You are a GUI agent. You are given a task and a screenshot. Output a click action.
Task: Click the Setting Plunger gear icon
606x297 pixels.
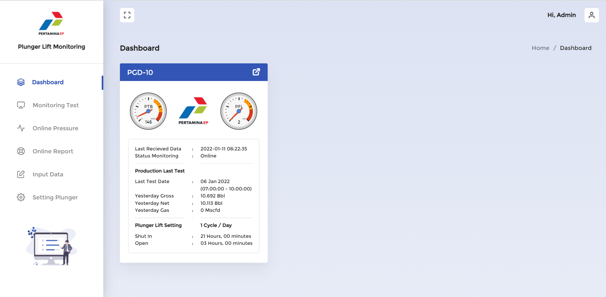[x=21, y=197]
